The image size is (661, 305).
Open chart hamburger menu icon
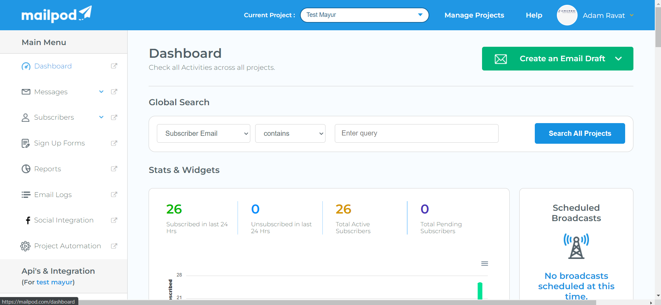click(x=484, y=264)
